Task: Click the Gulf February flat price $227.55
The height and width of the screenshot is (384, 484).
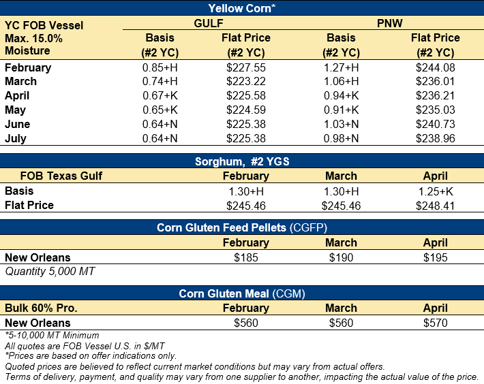Action: point(246,67)
